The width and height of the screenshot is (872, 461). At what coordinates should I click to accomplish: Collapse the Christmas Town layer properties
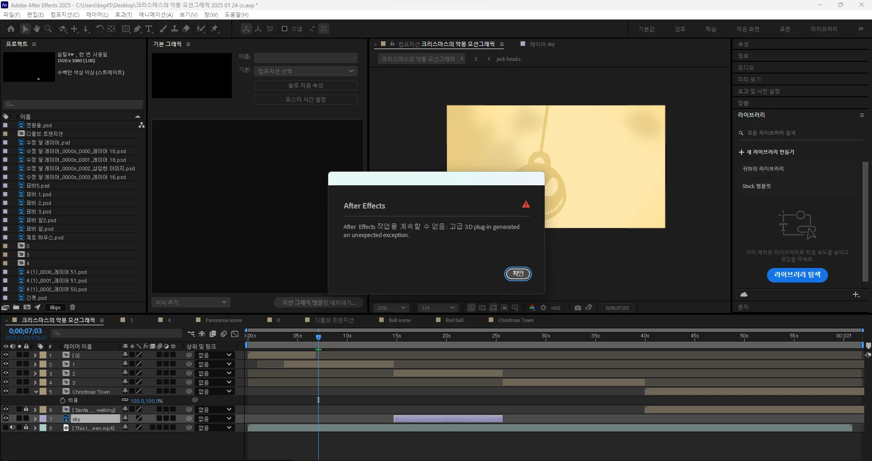[35, 391]
